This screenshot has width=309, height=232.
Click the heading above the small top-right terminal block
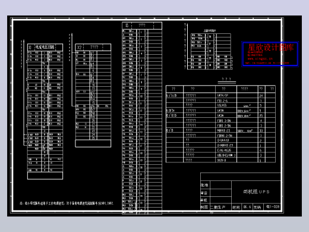210,31
